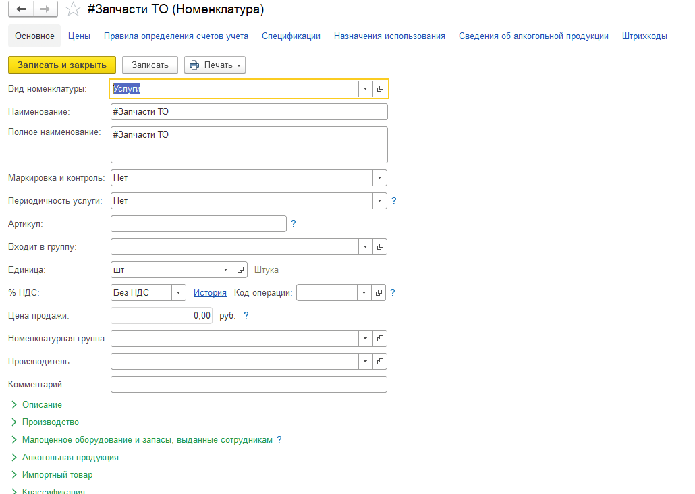Click the Записать и закрыть button
The image size is (695, 494).
[x=62, y=65]
